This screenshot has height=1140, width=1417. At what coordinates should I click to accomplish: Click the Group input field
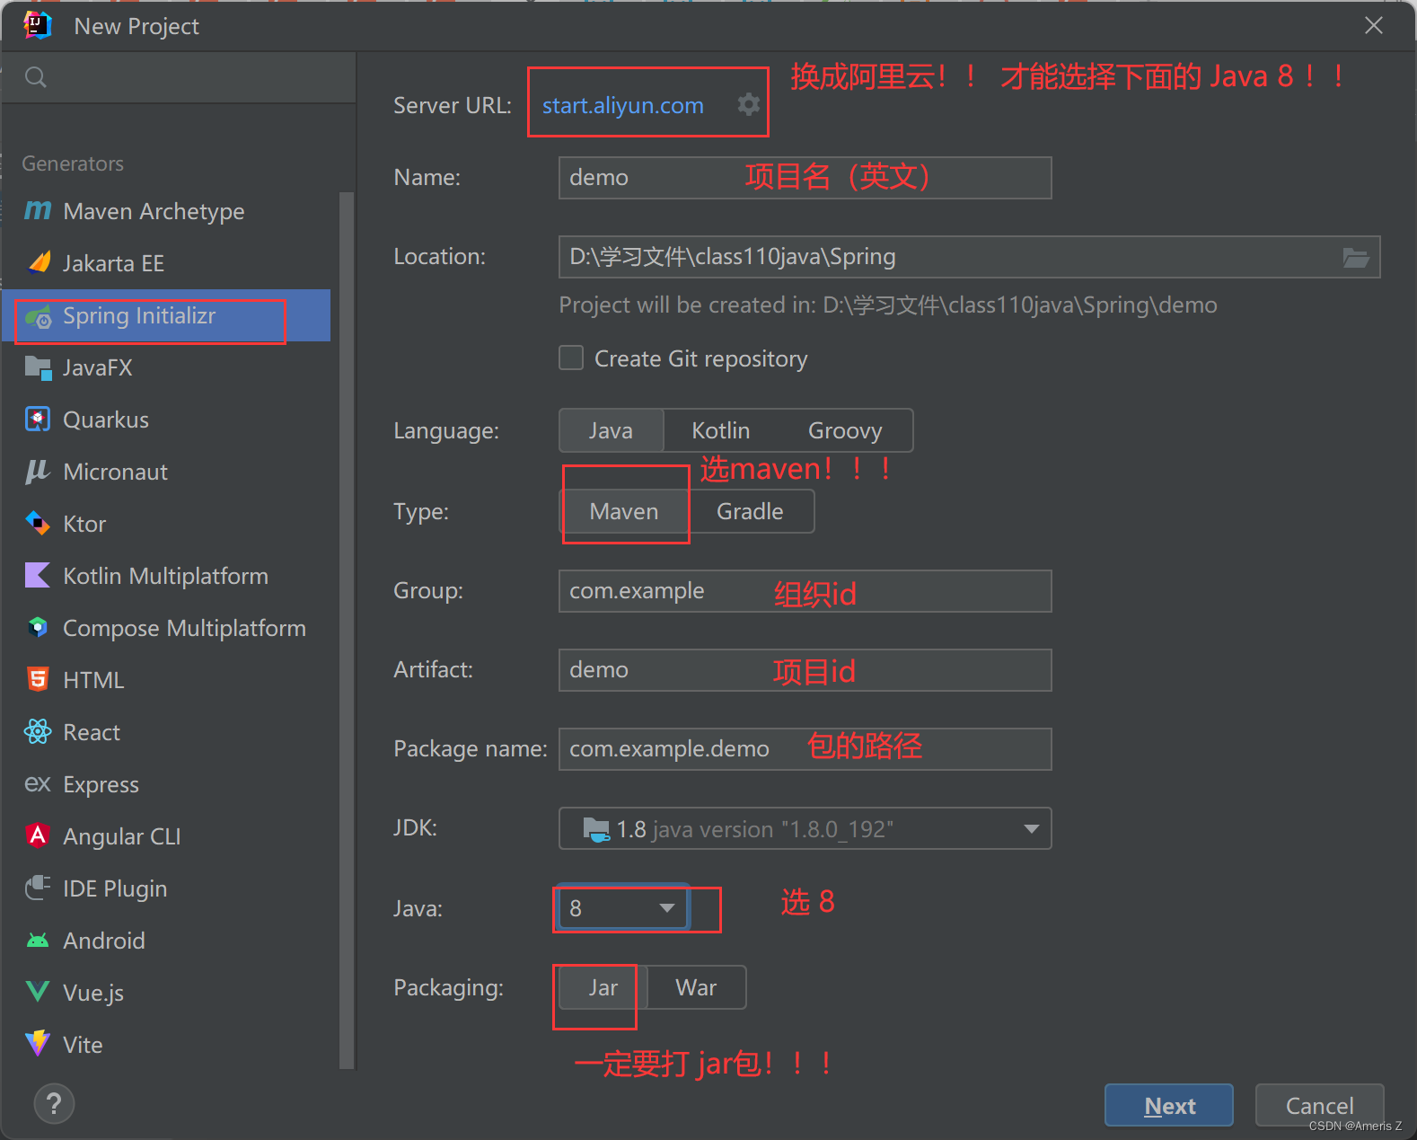click(805, 591)
